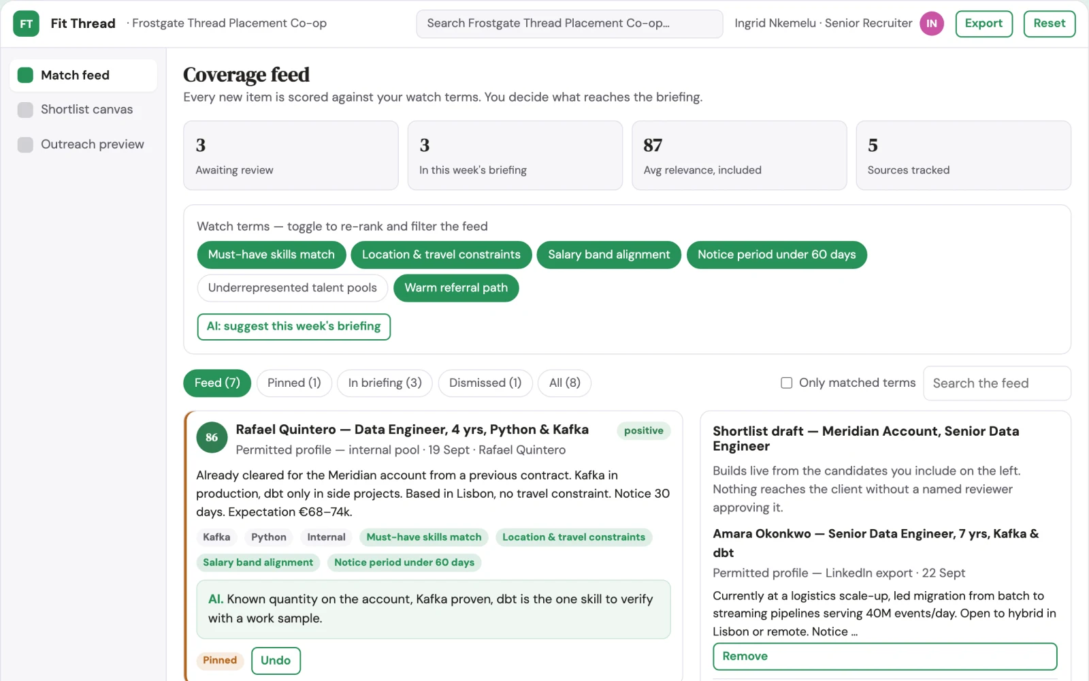Click Salary band alignment tag on card
This screenshot has width=1089, height=681.
tap(258, 563)
